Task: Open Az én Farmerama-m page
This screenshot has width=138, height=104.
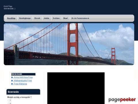Action: 80,18
